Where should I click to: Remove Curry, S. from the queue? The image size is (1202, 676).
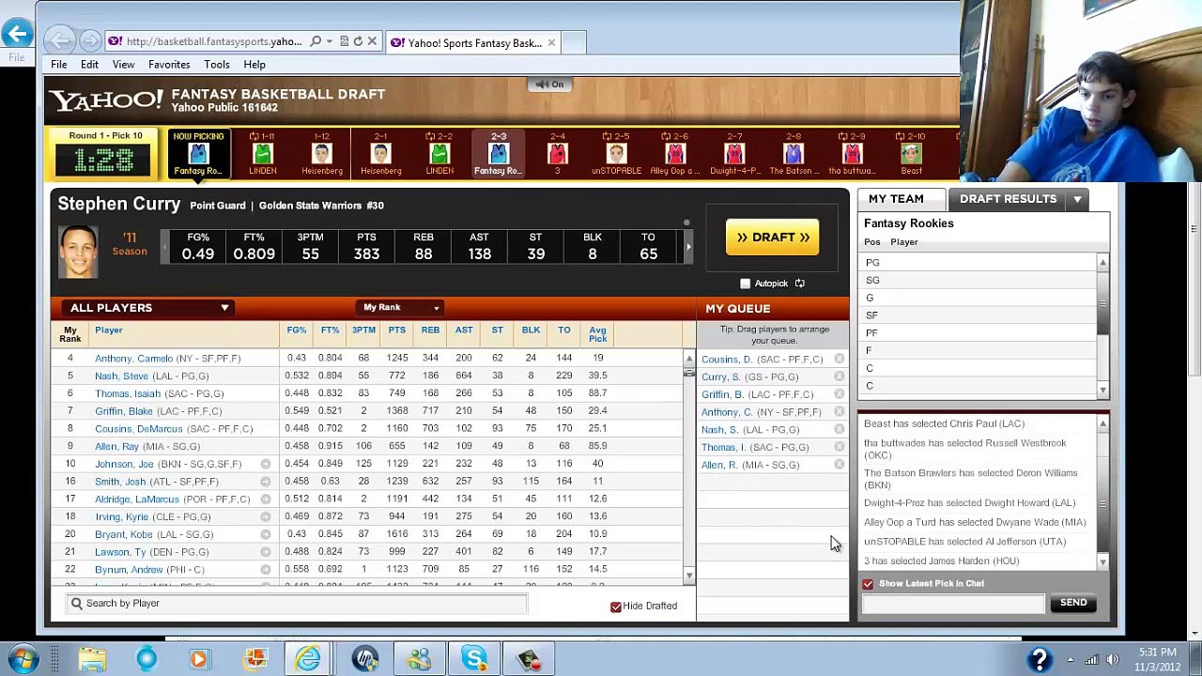839,376
